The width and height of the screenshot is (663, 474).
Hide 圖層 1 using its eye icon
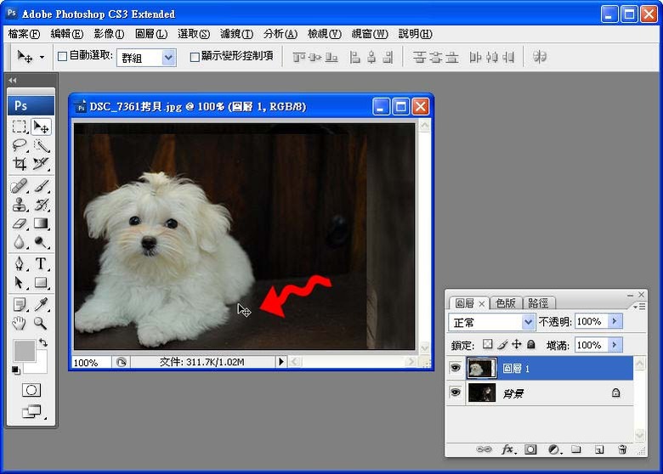point(455,368)
